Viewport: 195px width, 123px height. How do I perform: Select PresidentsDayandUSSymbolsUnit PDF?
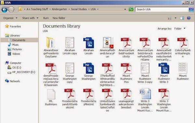70,99
